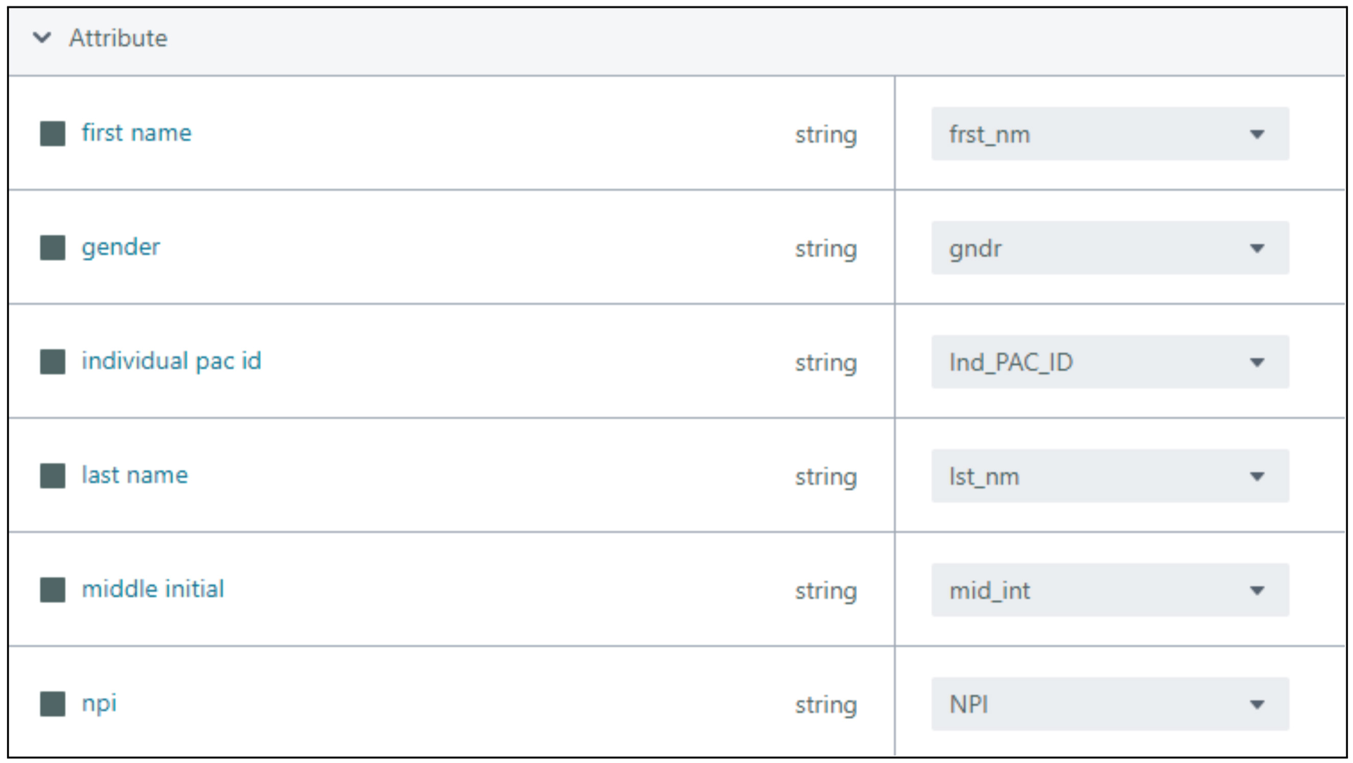
Task: Select the middle initial attribute link
Action: pos(154,589)
